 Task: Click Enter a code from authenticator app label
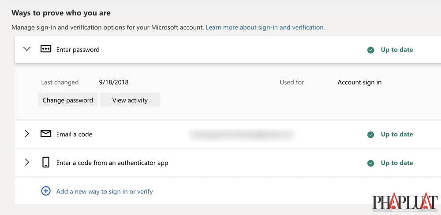click(x=112, y=163)
